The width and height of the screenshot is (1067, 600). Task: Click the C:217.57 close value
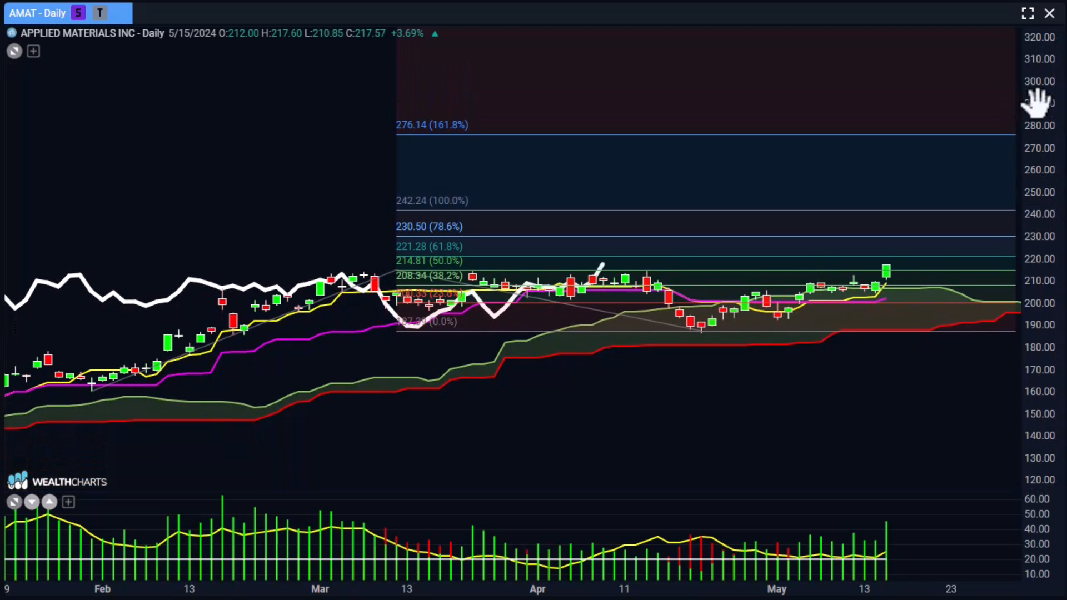tap(366, 33)
